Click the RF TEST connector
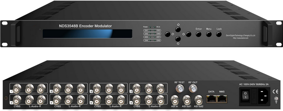Viewport: 283px width, 111px height. (180, 88)
